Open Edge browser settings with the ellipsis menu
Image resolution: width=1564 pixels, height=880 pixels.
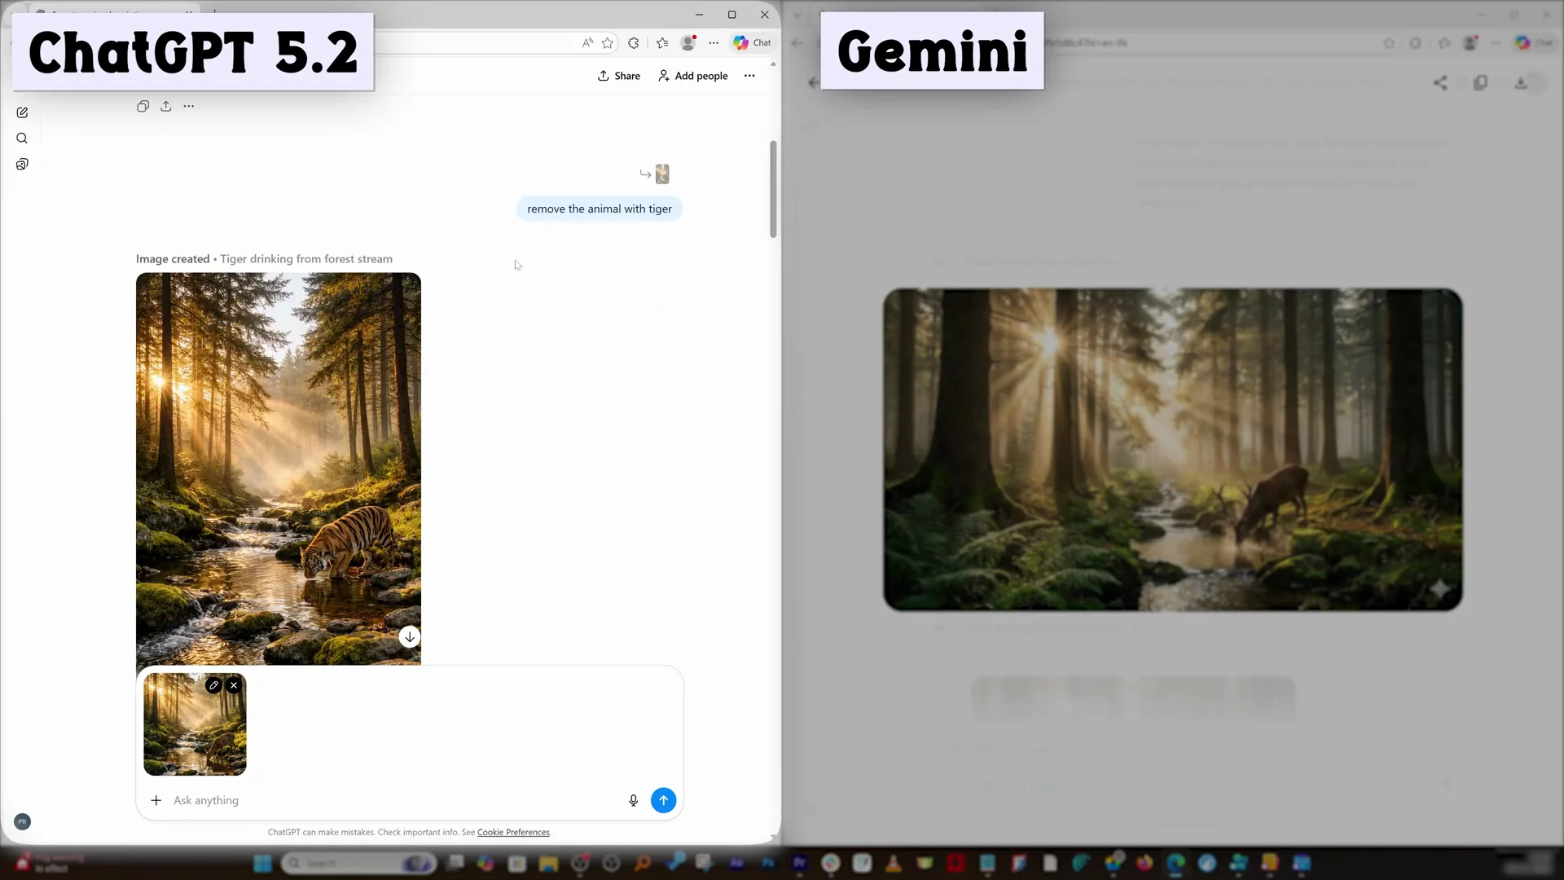click(x=714, y=43)
